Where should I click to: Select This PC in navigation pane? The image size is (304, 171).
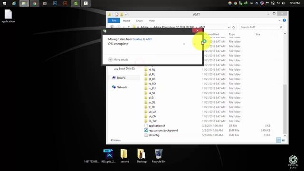coord(121,78)
